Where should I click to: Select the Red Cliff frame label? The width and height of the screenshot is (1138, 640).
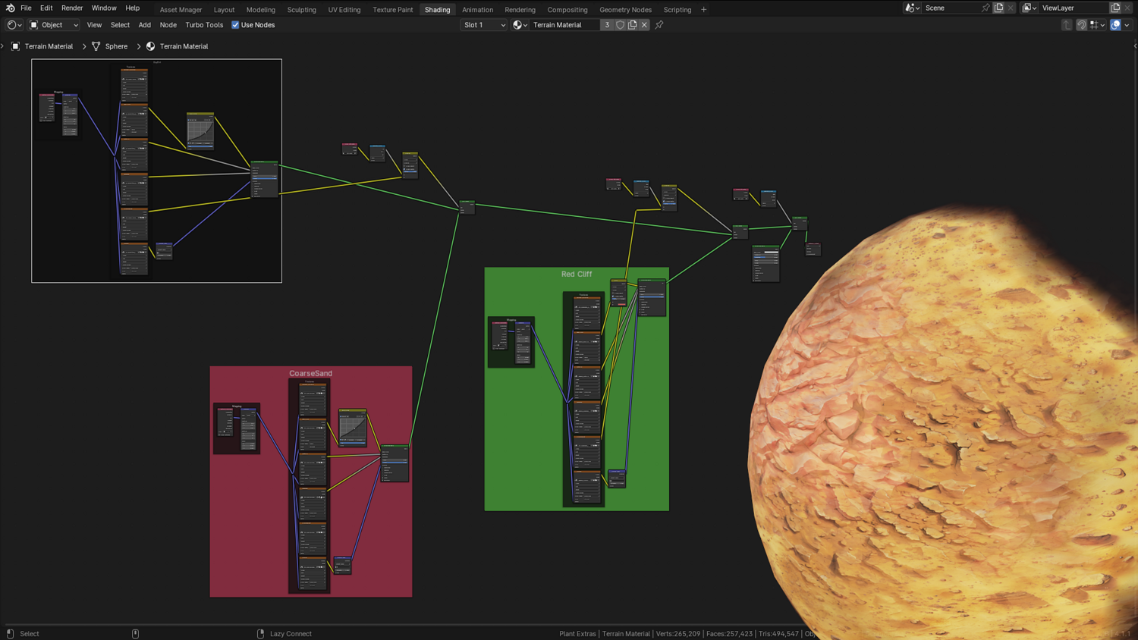(x=577, y=274)
